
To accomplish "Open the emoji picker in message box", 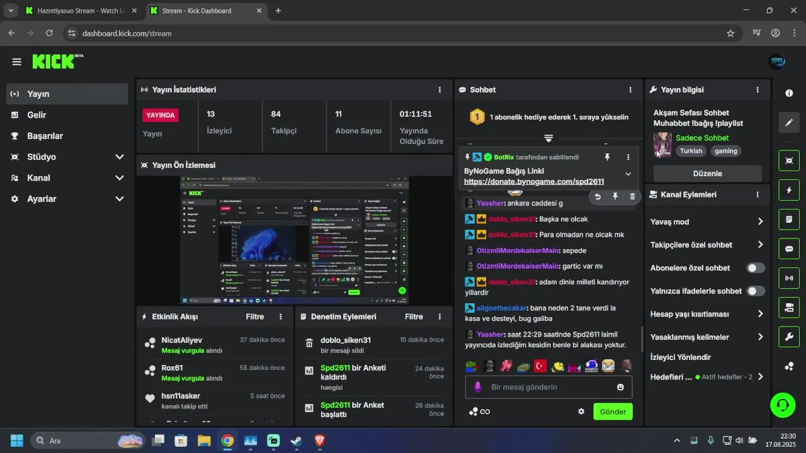I will pos(620,387).
